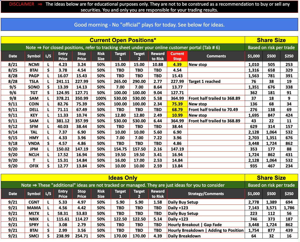Click the OFIX symbol cell

(x=34, y=166)
